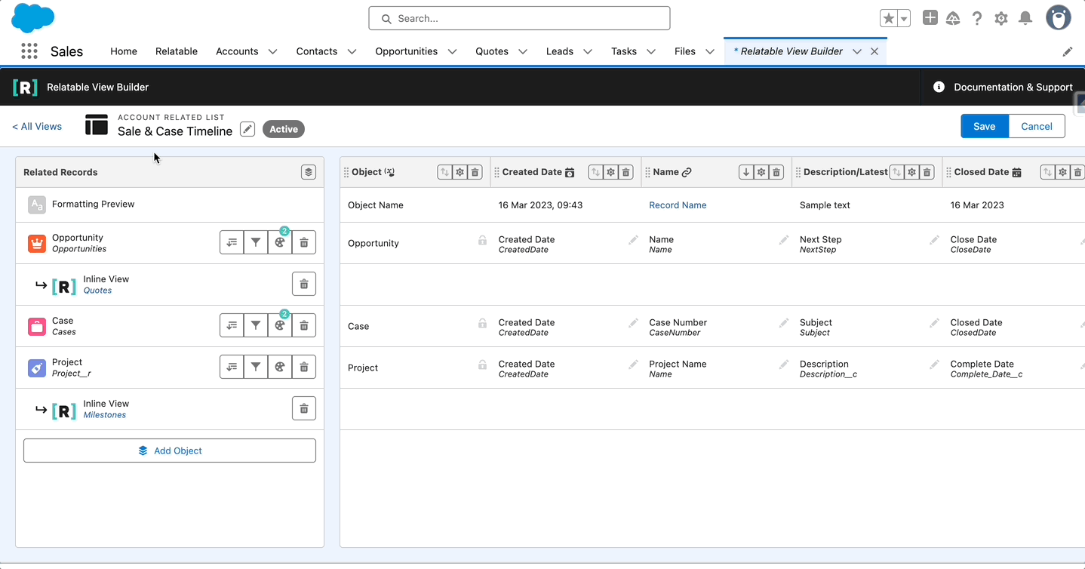Viewport: 1085px width, 569px height.
Task: Edit Opportunity Next Step field pencil
Action: 935,240
